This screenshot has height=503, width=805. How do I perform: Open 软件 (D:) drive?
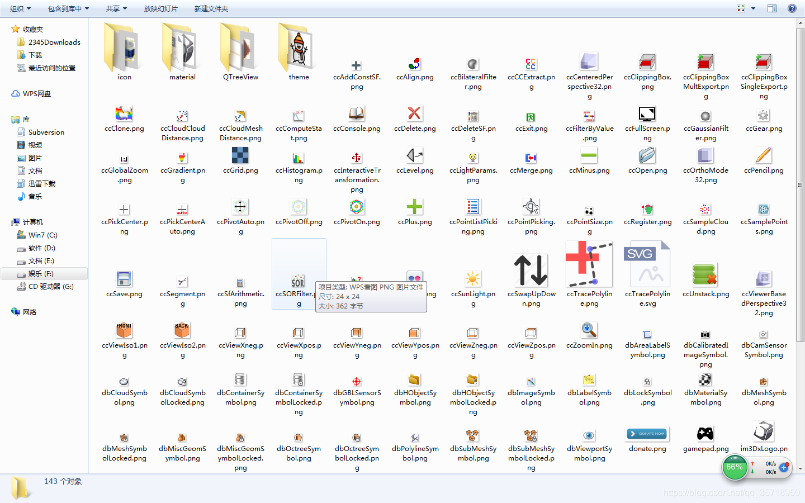(36, 248)
